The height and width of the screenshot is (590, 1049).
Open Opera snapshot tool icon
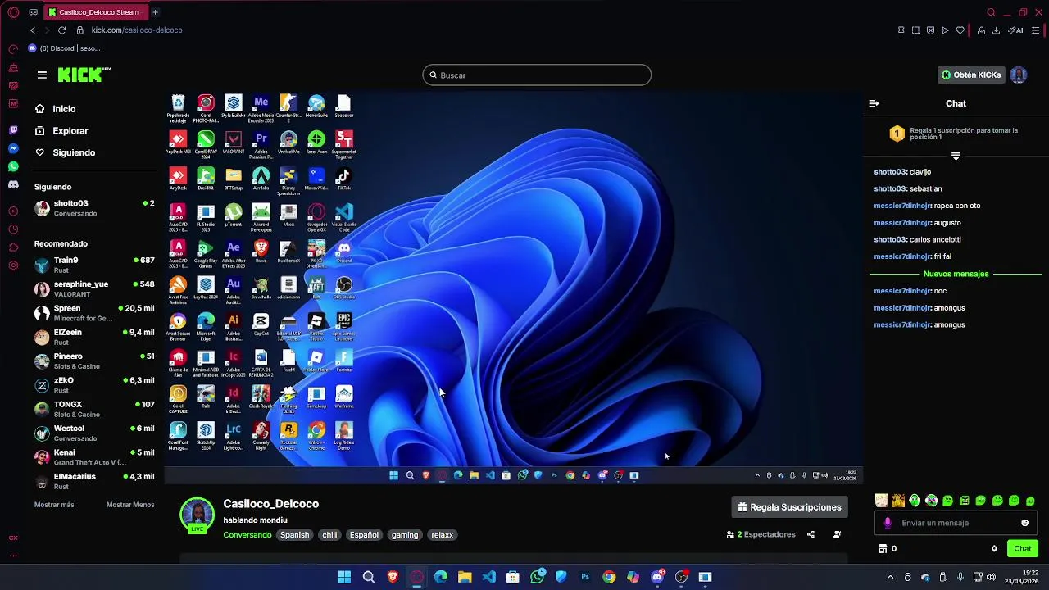[915, 30]
